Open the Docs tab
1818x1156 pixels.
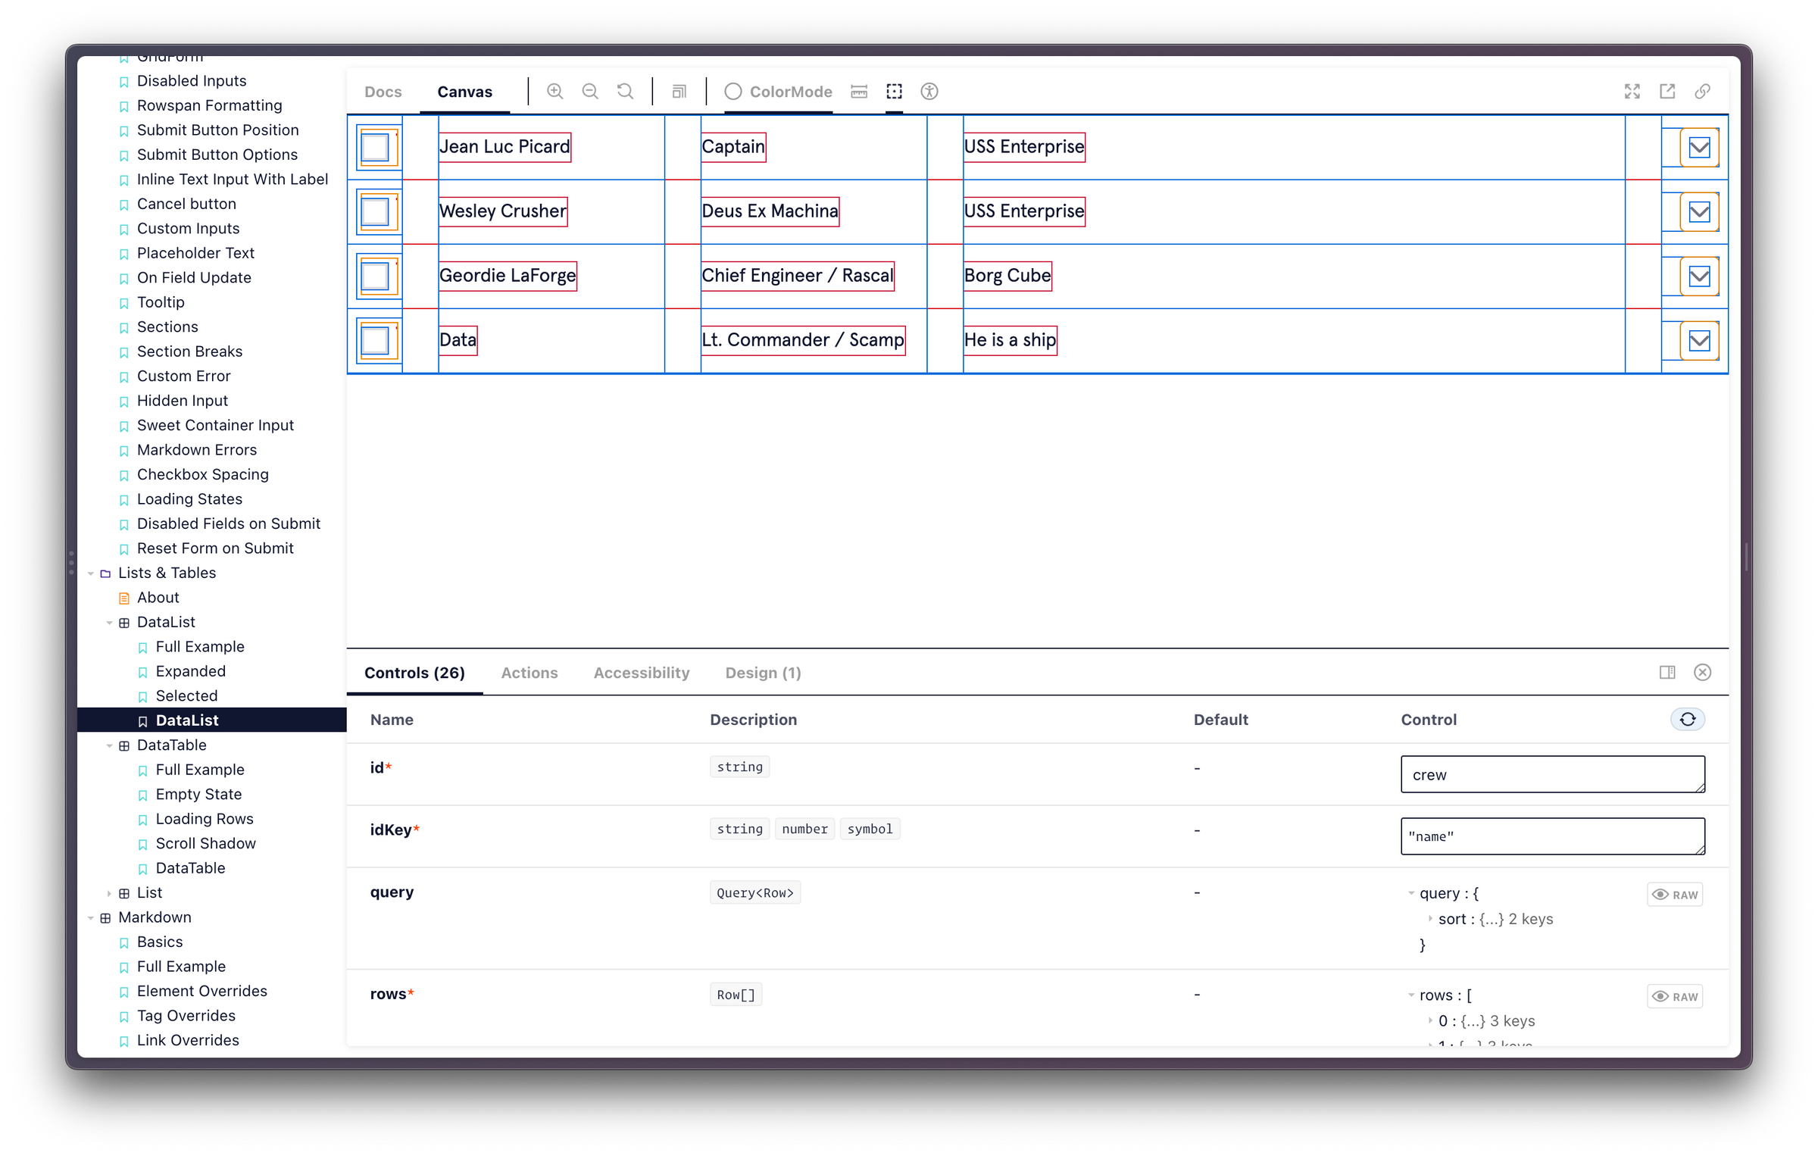coord(383,91)
